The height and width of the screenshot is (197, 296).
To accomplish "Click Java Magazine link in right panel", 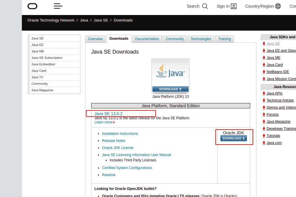I will 279,122.
